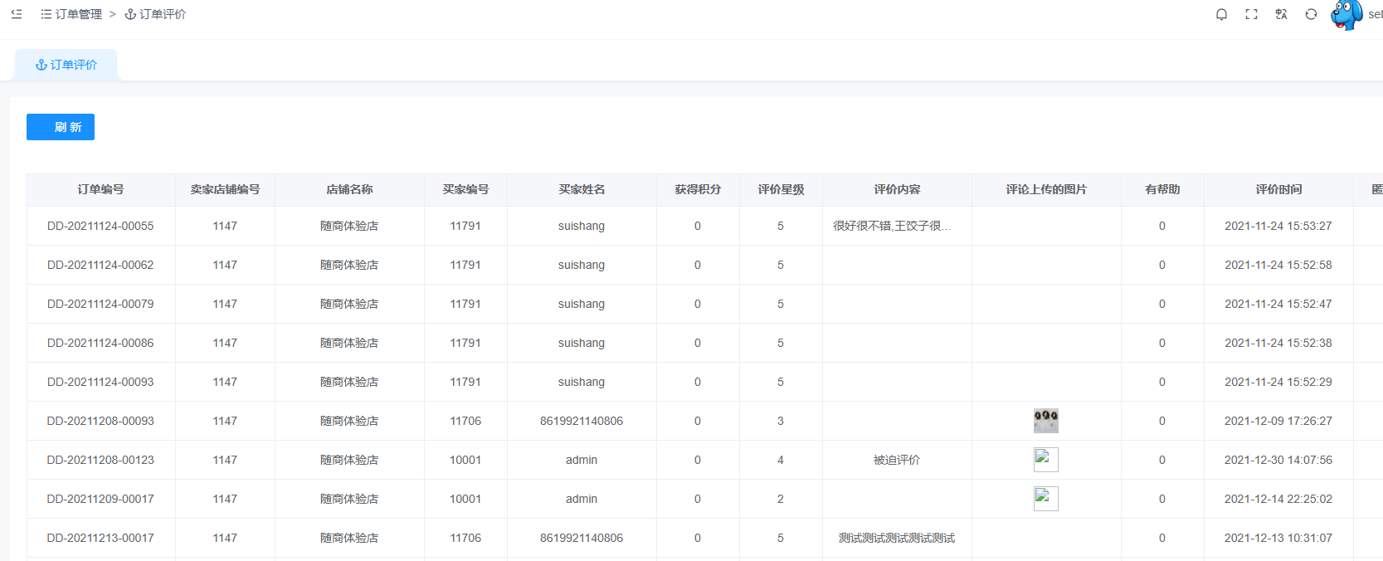Click the 被迫评价 review content cell
Screen dimensions: 1383x561
897,460
